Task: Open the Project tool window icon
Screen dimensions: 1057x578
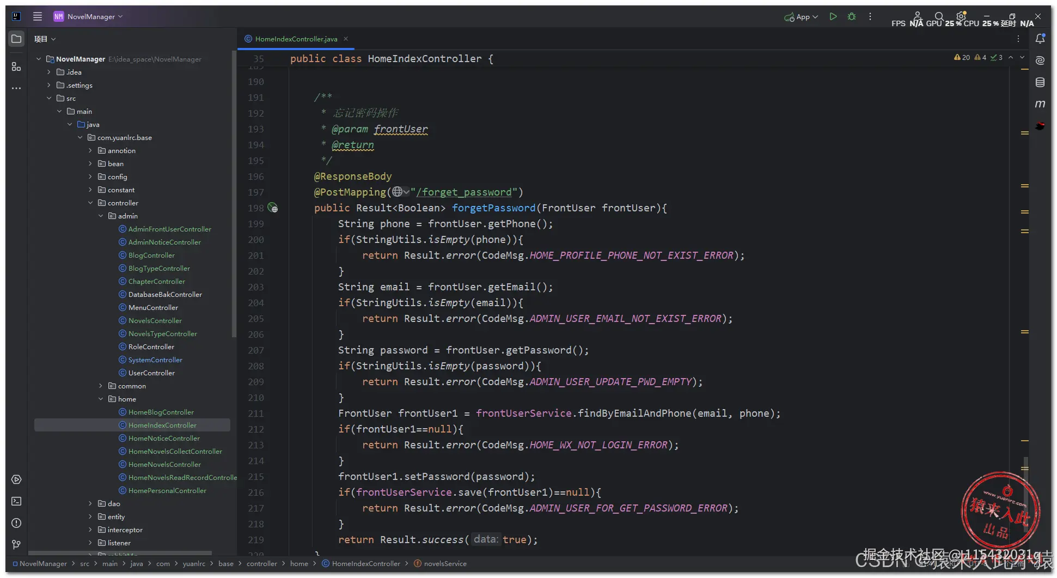Action: click(x=16, y=39)
